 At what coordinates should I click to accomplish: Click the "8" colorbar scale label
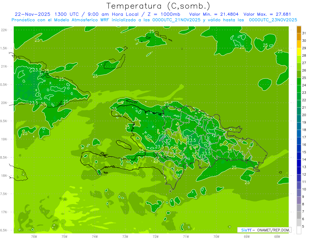[x=303, y=204]
